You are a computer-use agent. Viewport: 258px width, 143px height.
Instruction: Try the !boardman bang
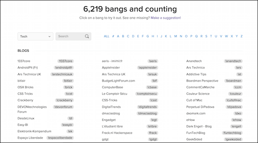tap(233, 81)
